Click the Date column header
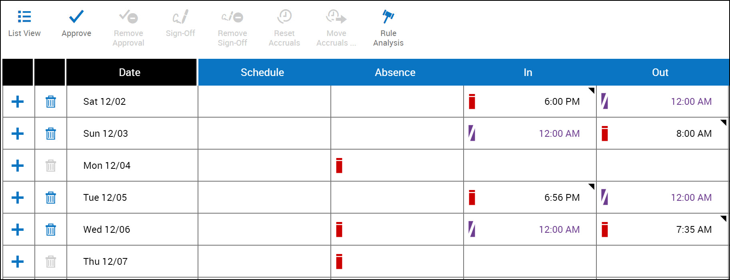Screen dimensions: 730x280 (130, 72)
